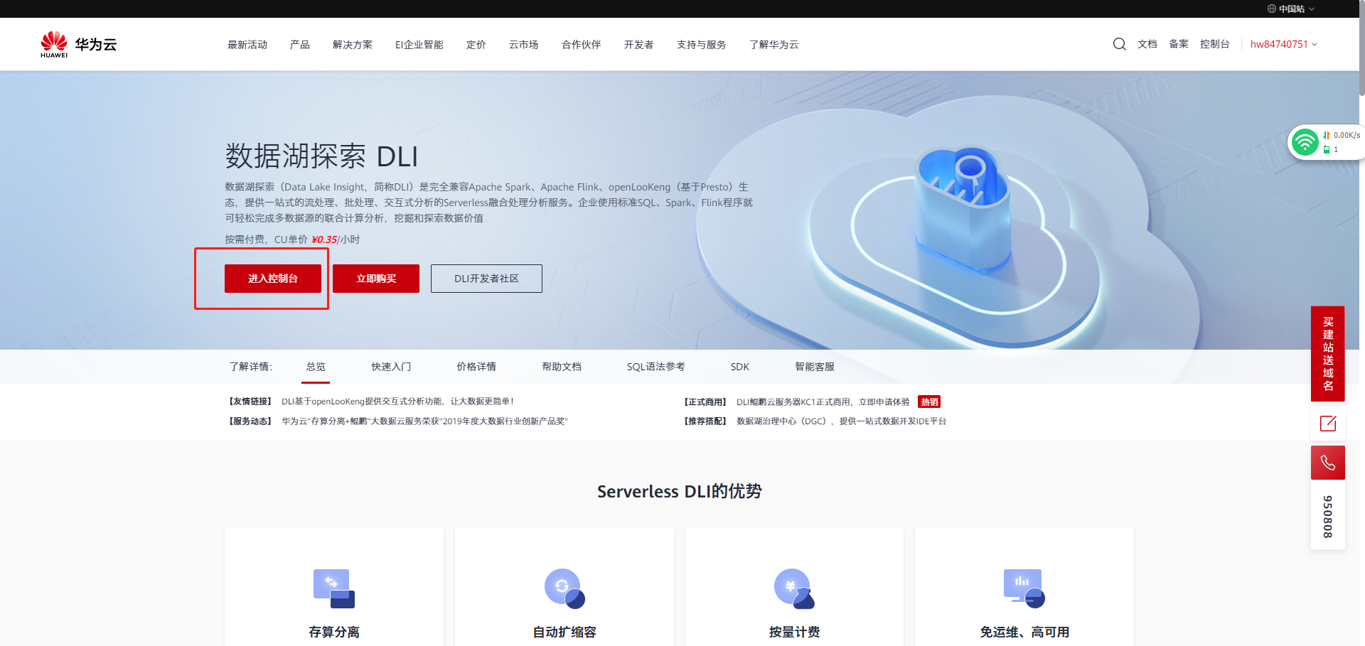The height and width of the screenshot is (646, 1365).
Task: Click the auto scaling card icon
Action: [x=564, y=588]
